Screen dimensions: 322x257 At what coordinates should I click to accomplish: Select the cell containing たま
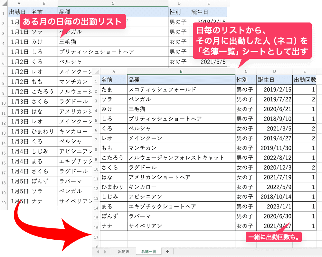(113, 90)
